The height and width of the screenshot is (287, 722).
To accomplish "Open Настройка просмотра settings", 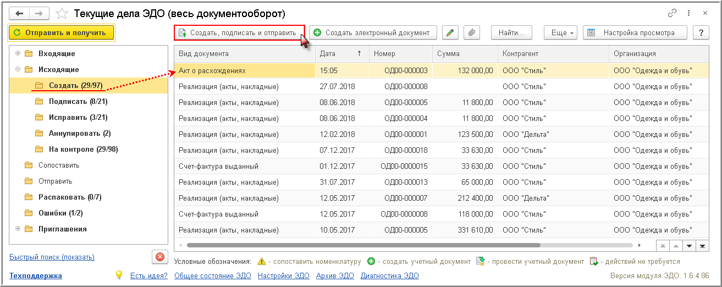I will pos(636,32).
